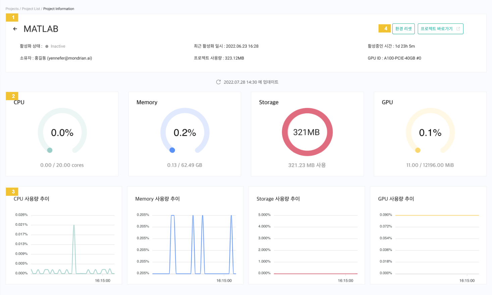
Task: Click the red line in Storage 사용량 추이 chart
Action: tap(315, 274)
